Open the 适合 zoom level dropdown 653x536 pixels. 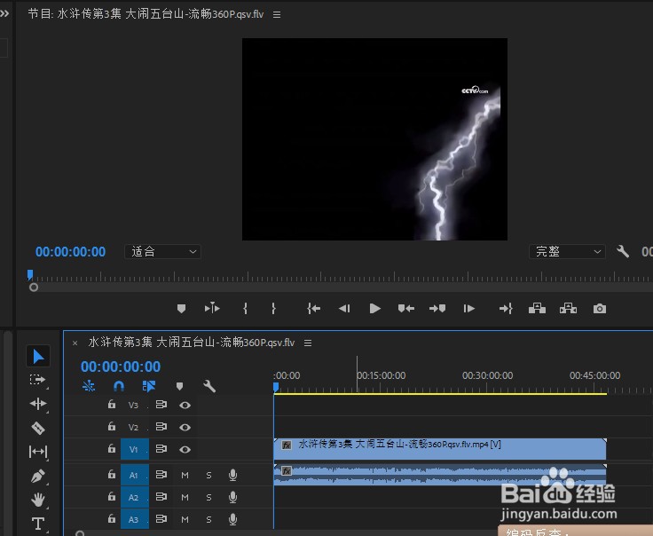[x=163, y=251]
